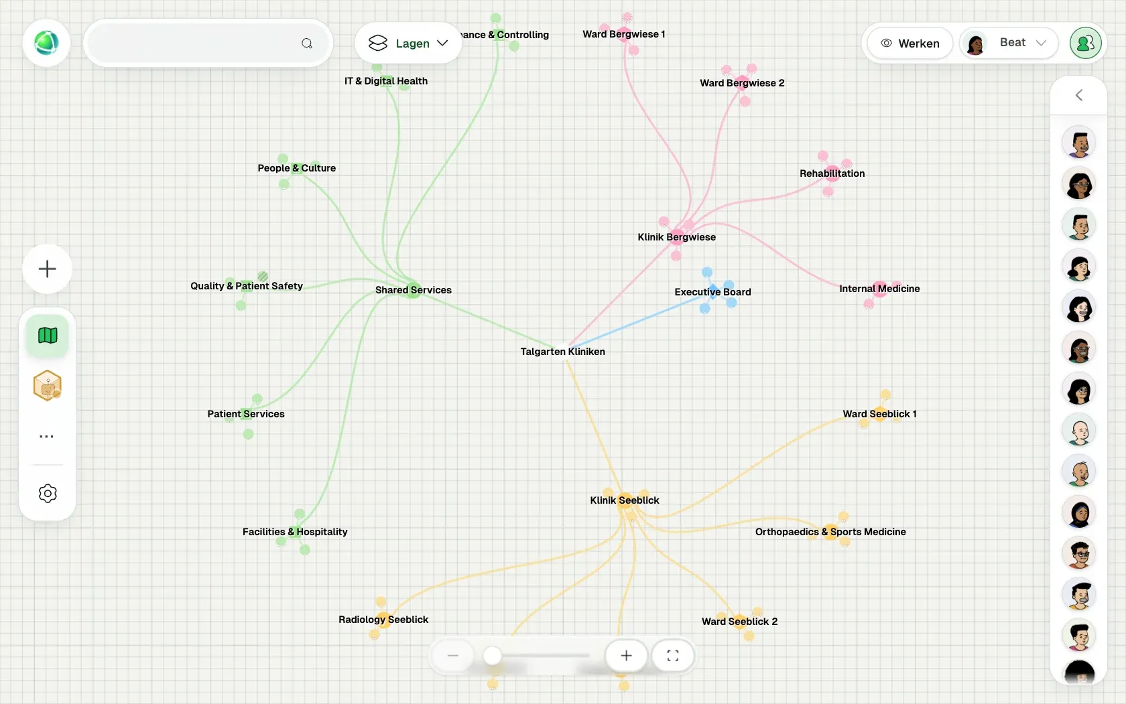
Task: Click the fit-to-screen icon
Action: [x=673, y=656]
